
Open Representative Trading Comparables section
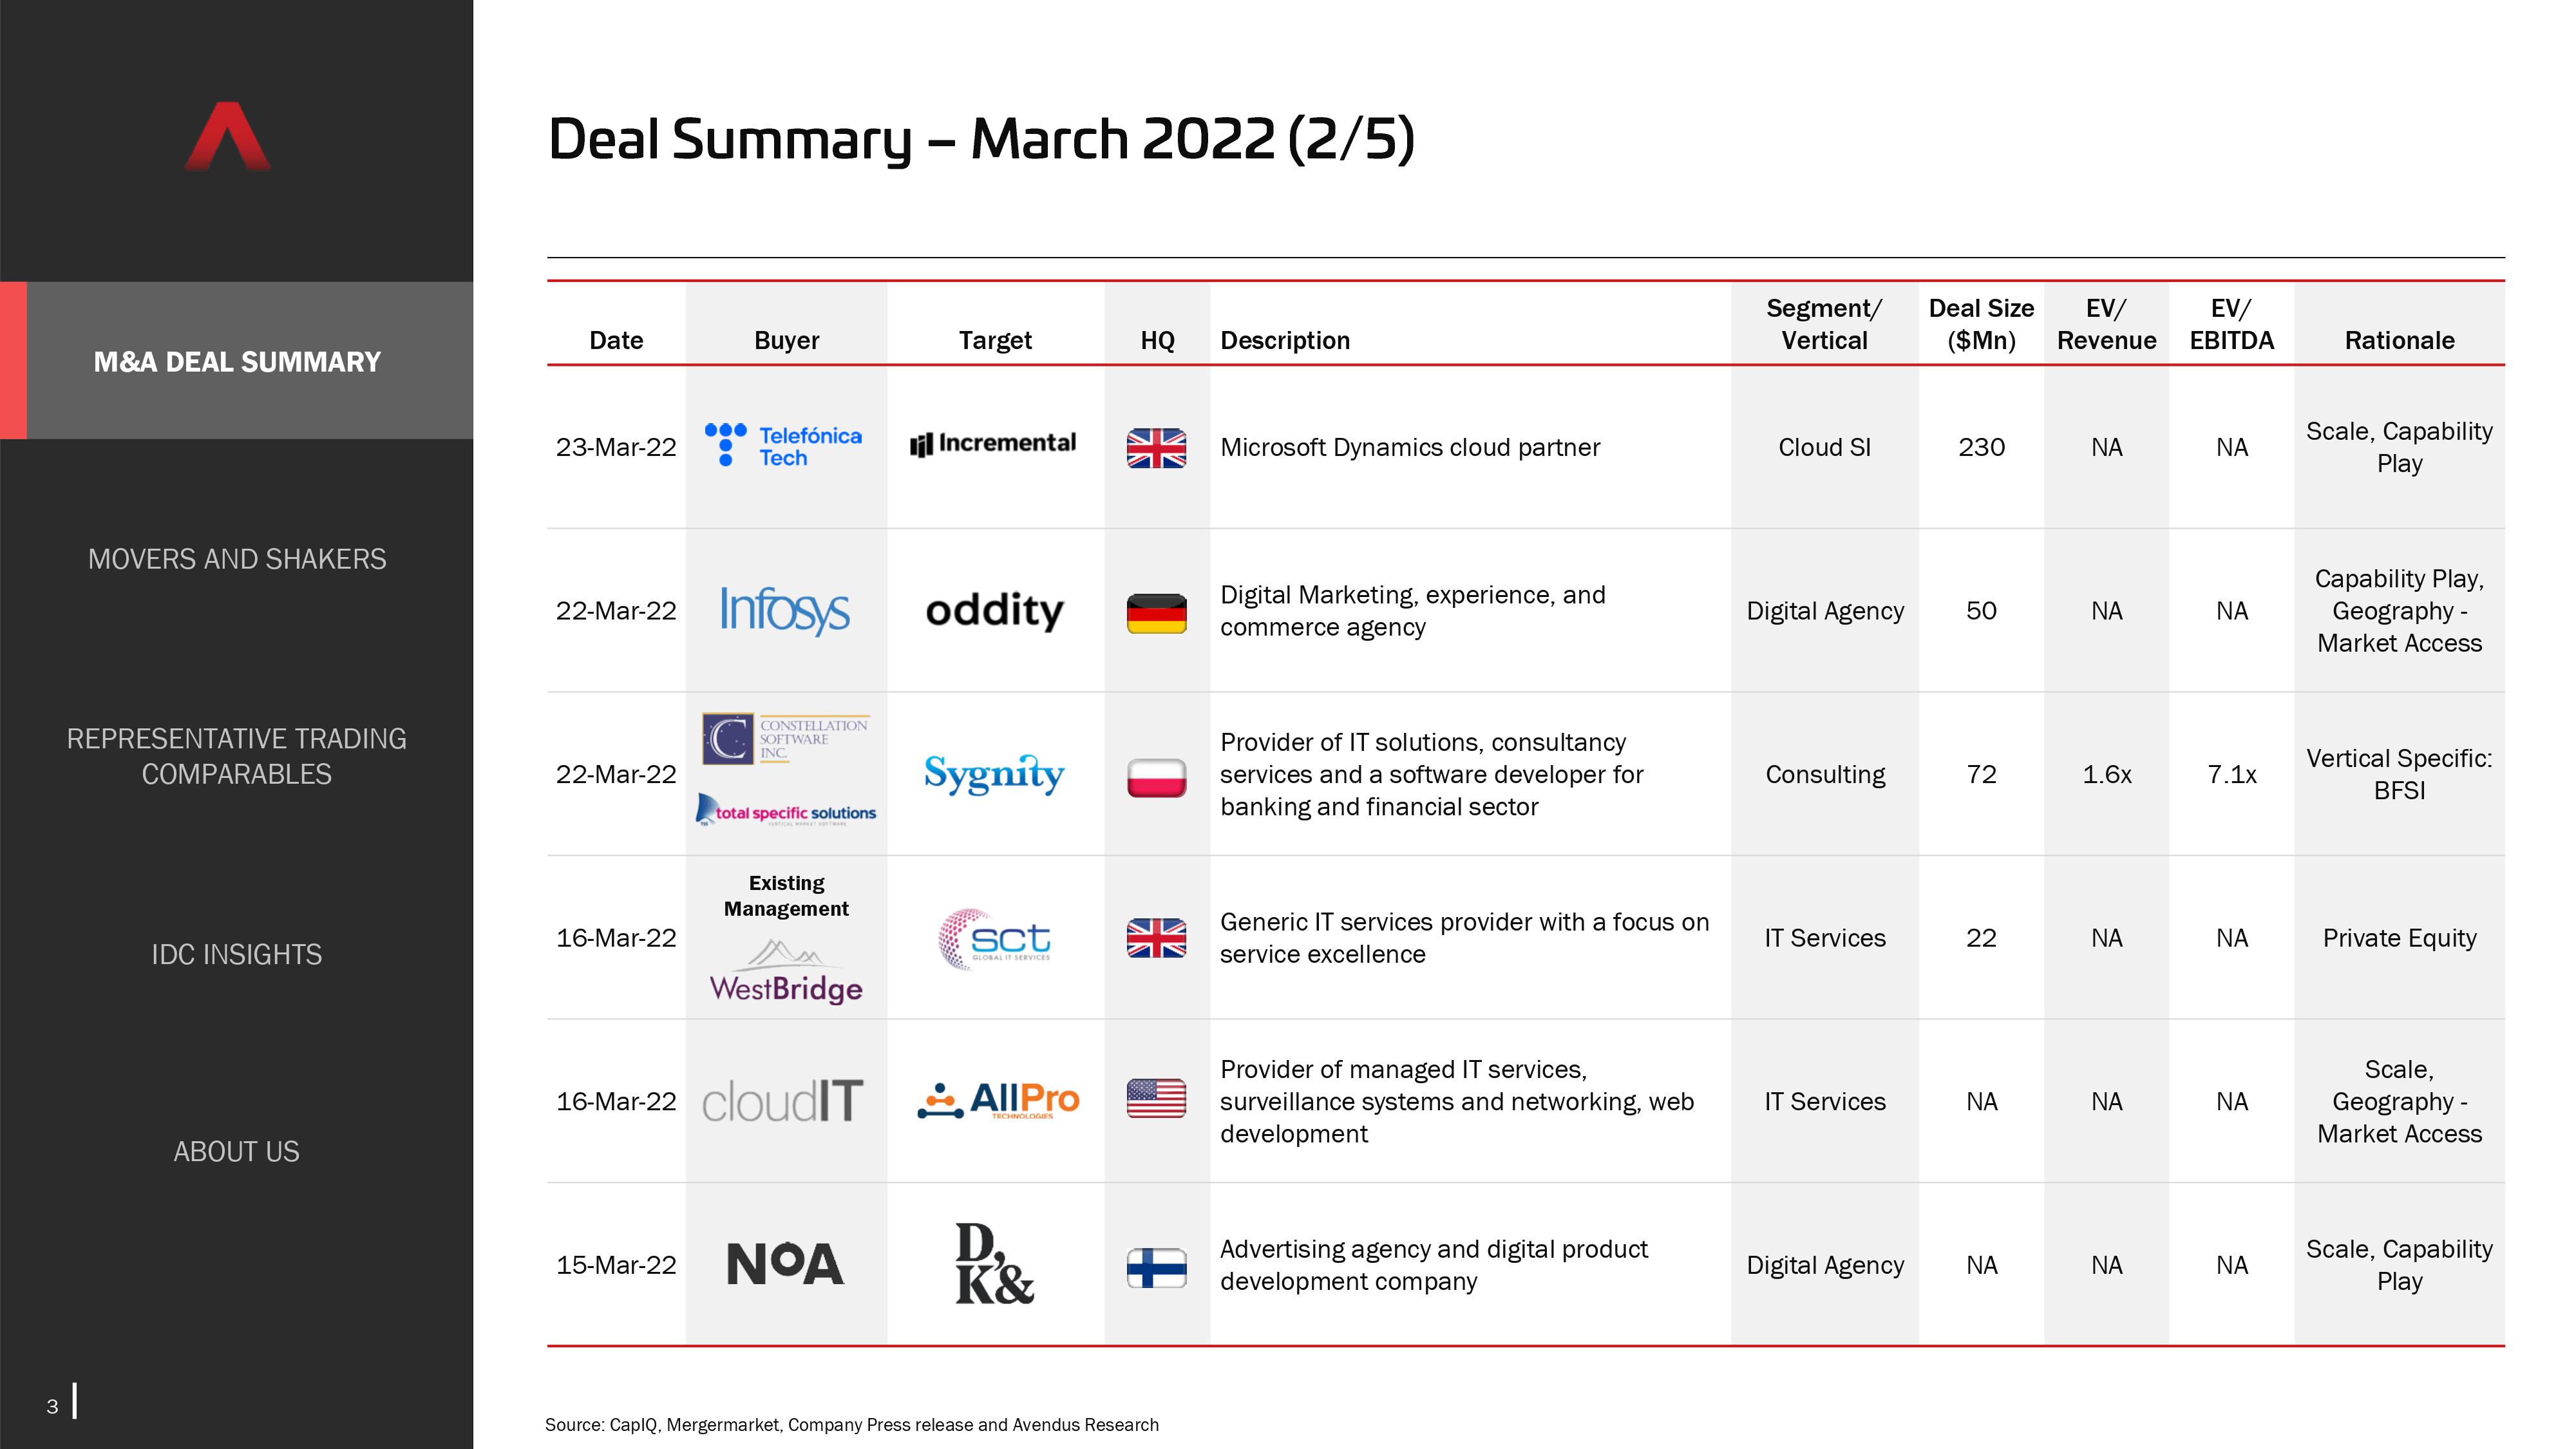click(237, 756)
